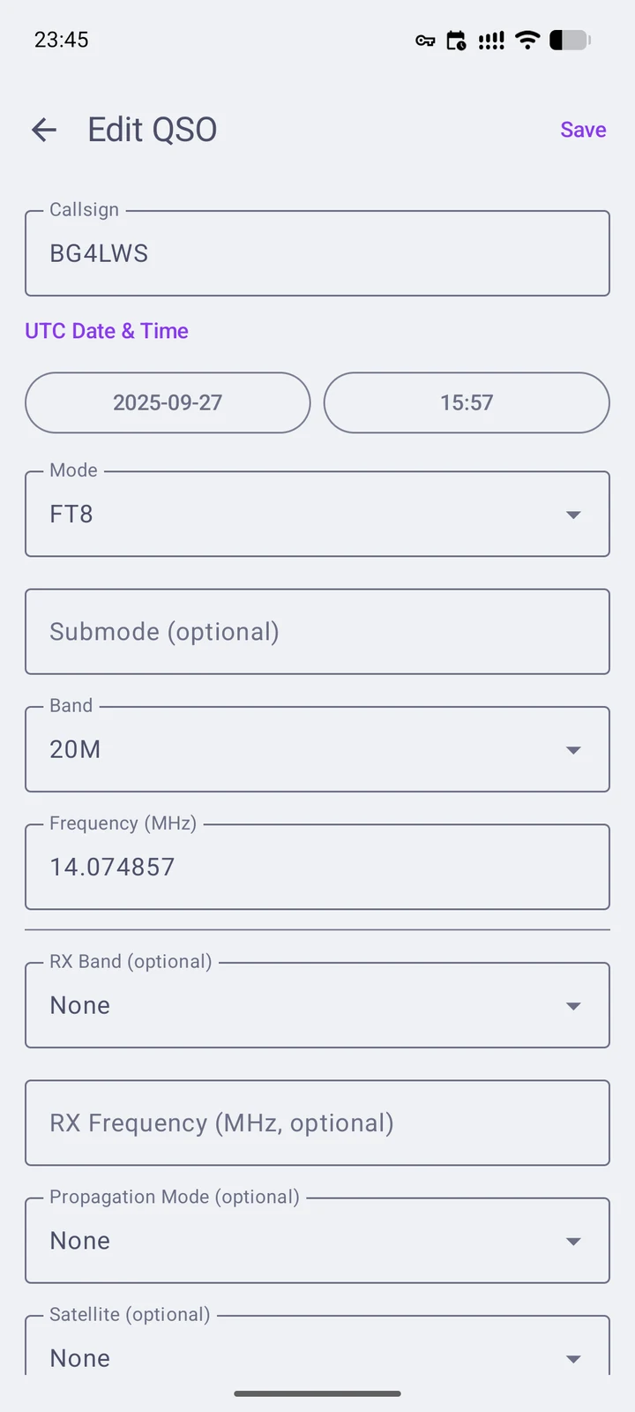
Task: Edit the Callsign field BG4LWS
Action: (x=317, y=253)
